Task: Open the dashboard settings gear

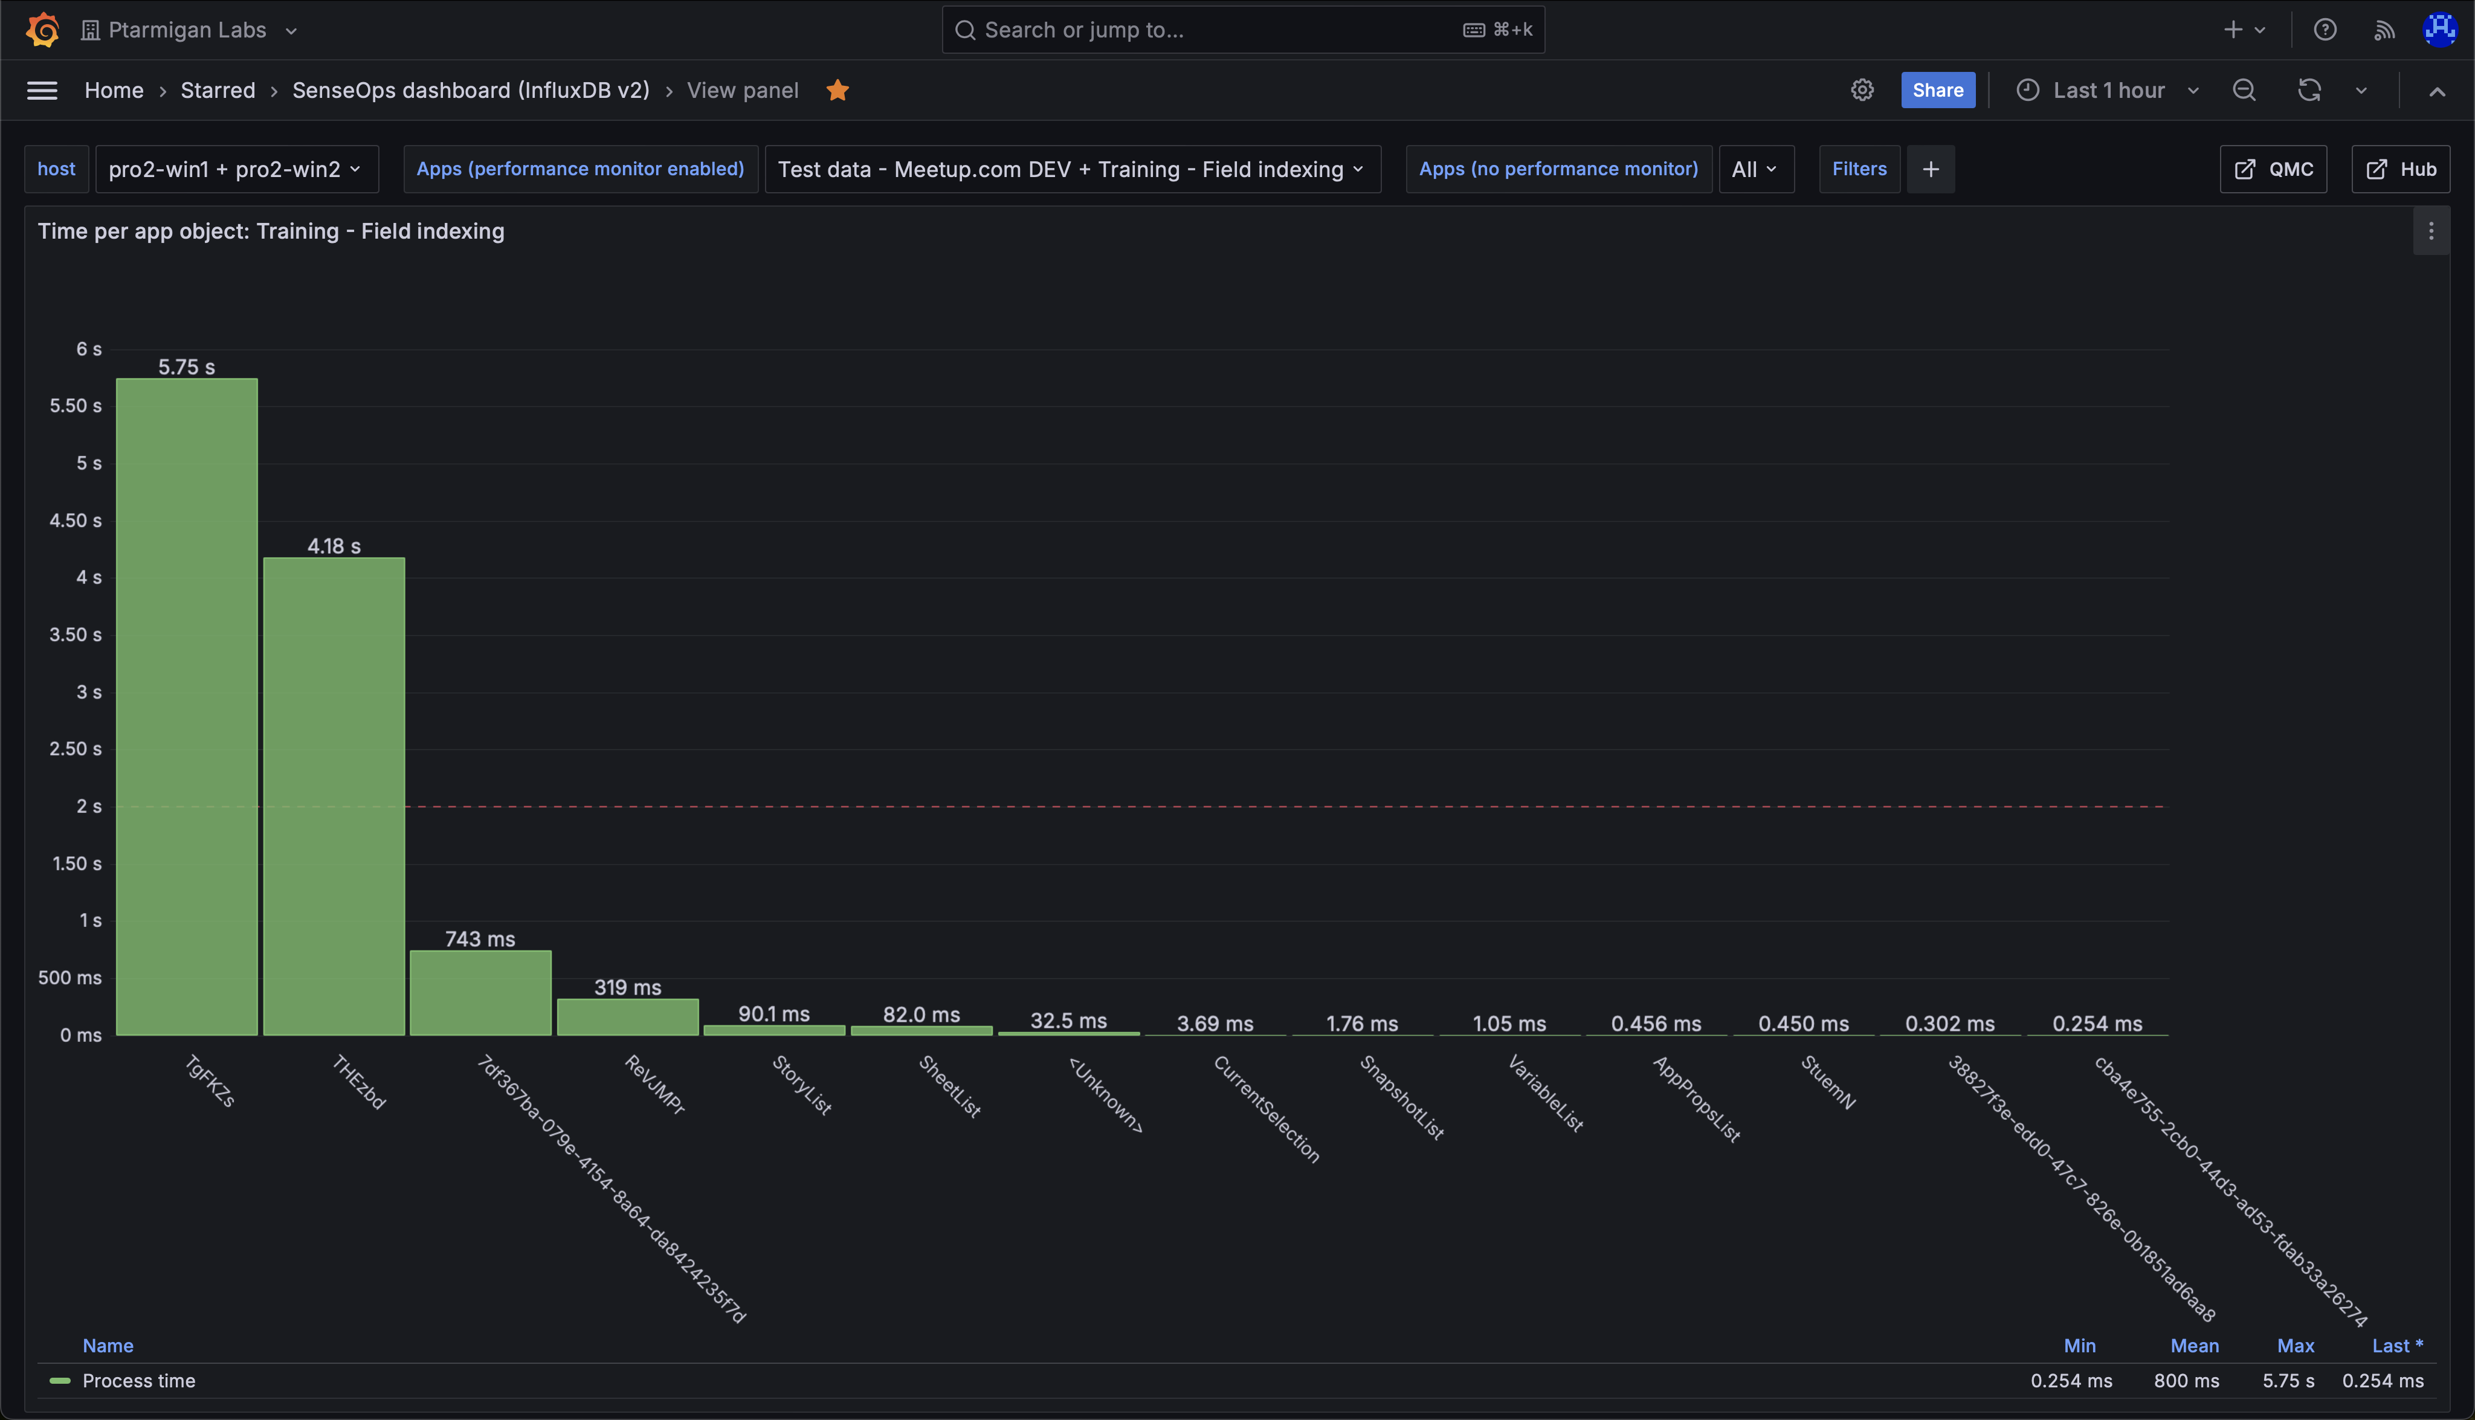Action: pos(1862,89)
